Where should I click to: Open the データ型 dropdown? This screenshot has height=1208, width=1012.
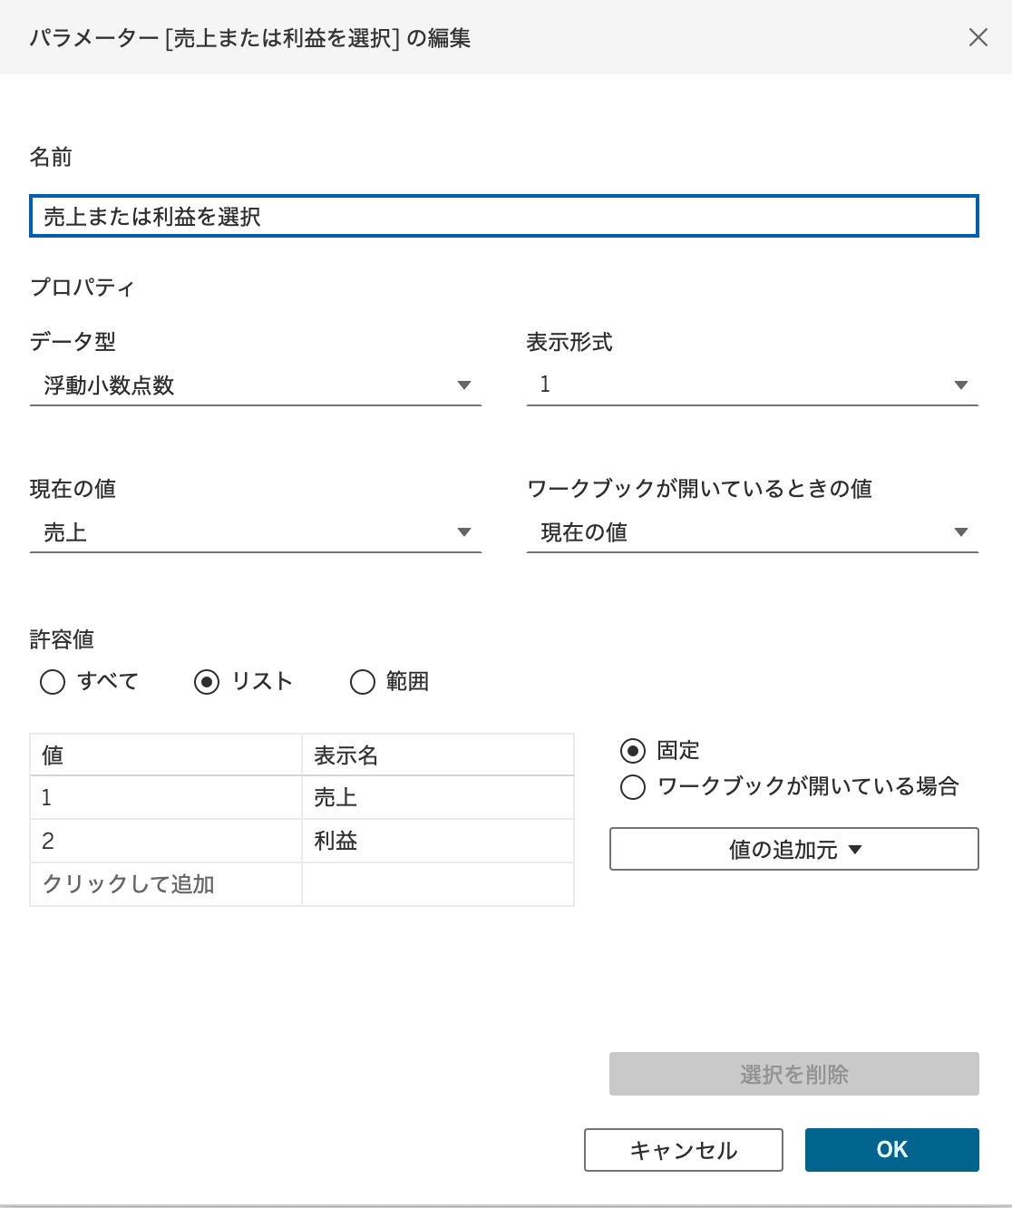[256, 385]
